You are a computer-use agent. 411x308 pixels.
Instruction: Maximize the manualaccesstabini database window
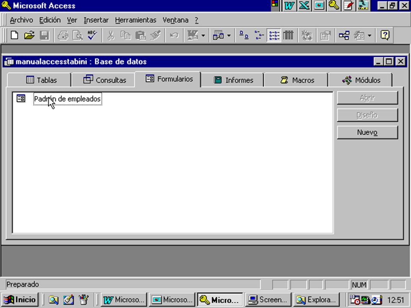[389, 62]
